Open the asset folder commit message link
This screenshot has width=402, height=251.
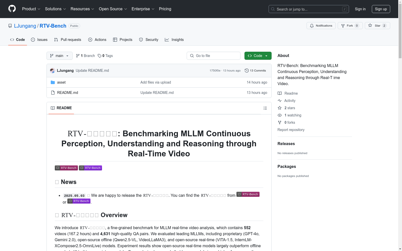coord(156,82)
